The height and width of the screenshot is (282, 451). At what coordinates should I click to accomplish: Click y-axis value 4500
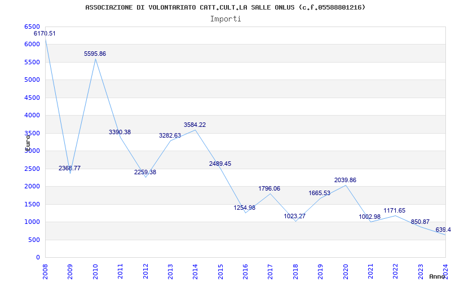[x=32, y=98]
